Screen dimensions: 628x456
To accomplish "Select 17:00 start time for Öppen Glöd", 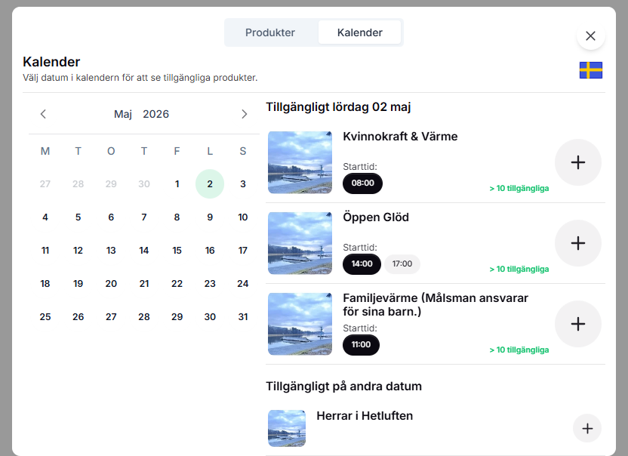I will pyautogui.click(x=402, y=264).
